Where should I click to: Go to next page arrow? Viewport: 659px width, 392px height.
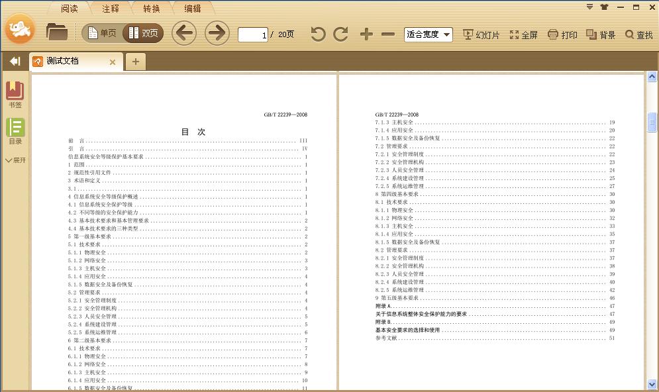217,33
